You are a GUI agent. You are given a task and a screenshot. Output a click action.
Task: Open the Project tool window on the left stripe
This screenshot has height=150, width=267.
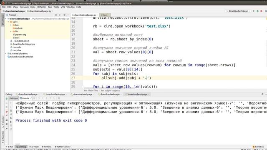pyautogui.click(x=3, y=20)
